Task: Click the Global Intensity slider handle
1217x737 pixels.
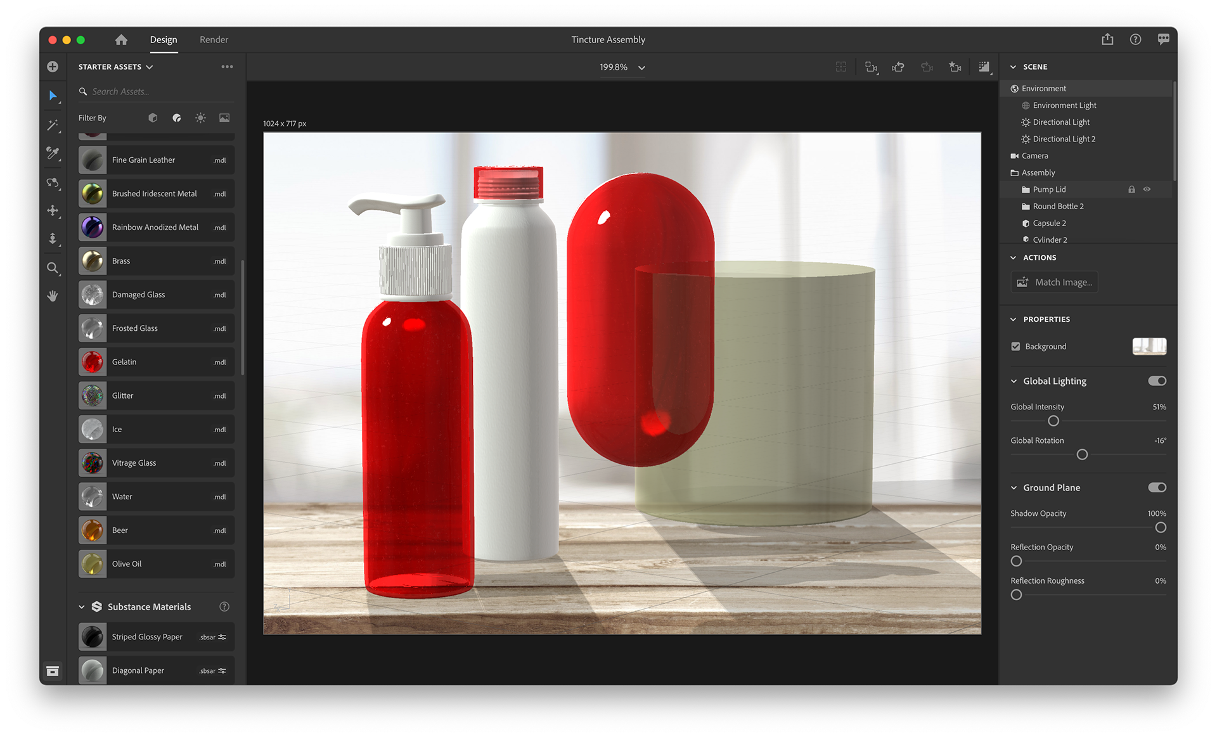Action: (x=1053, y=421)
